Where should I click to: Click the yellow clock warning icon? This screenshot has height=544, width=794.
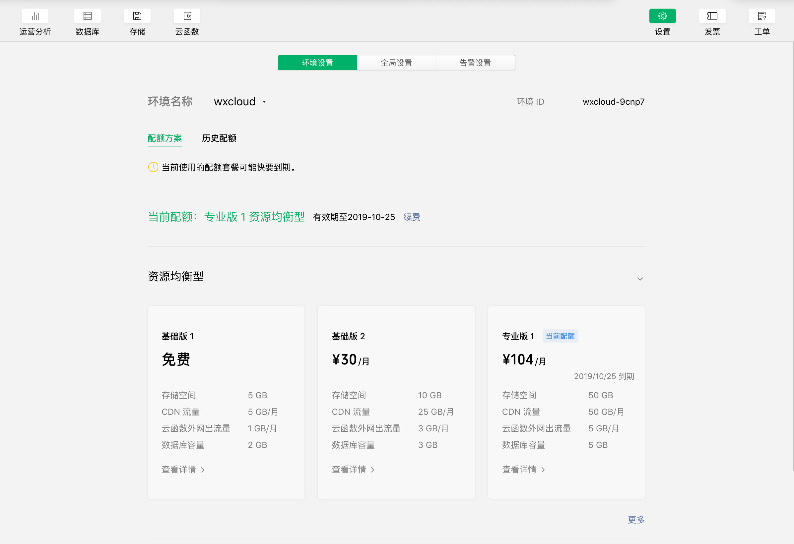[x=153, y=167]
